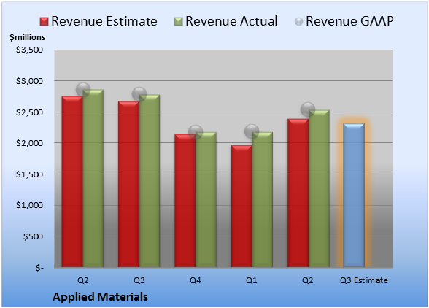Click the '$millions' axis unit label

pos(27,37)
